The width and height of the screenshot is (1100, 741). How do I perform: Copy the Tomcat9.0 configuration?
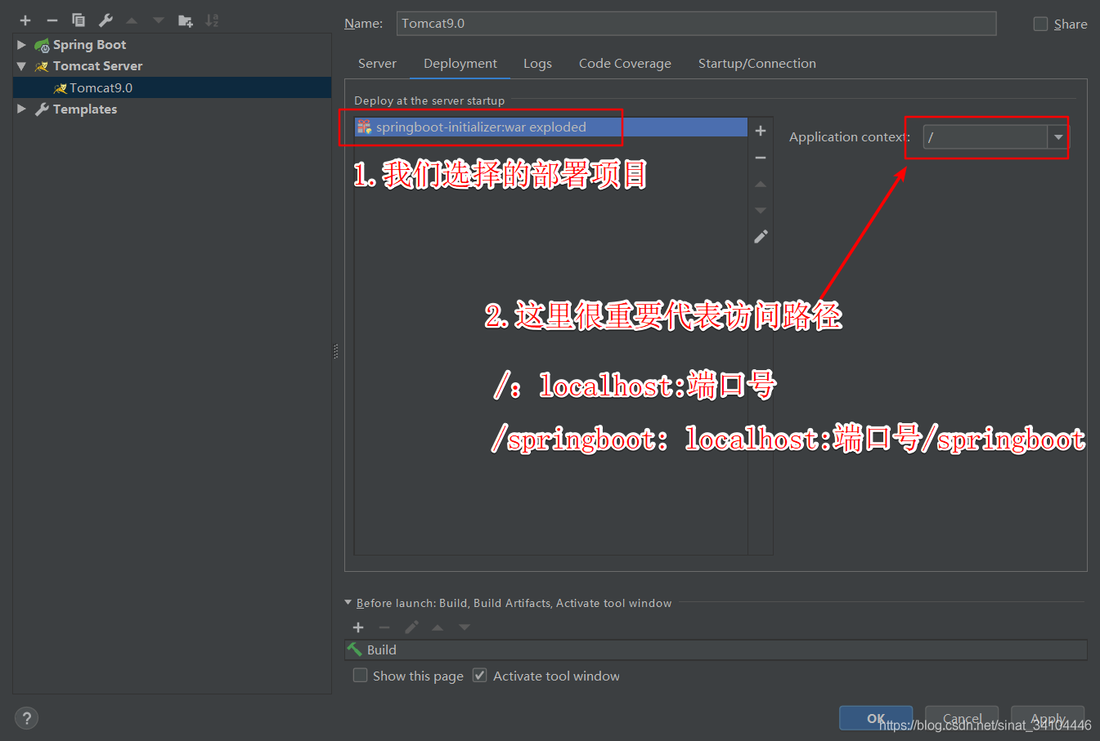(x=78, y=20)
